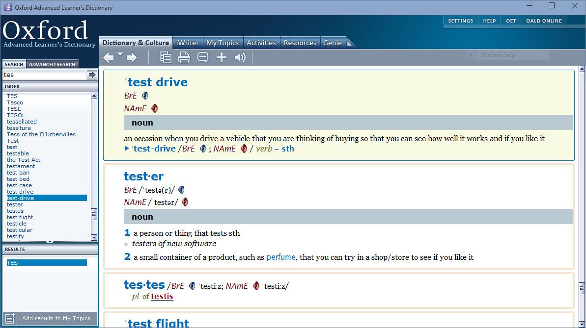Select the Test Act in index
Image resolution: width=586 pixels, height=328 pixels.
pyautogui.click(x=24, y=160)
